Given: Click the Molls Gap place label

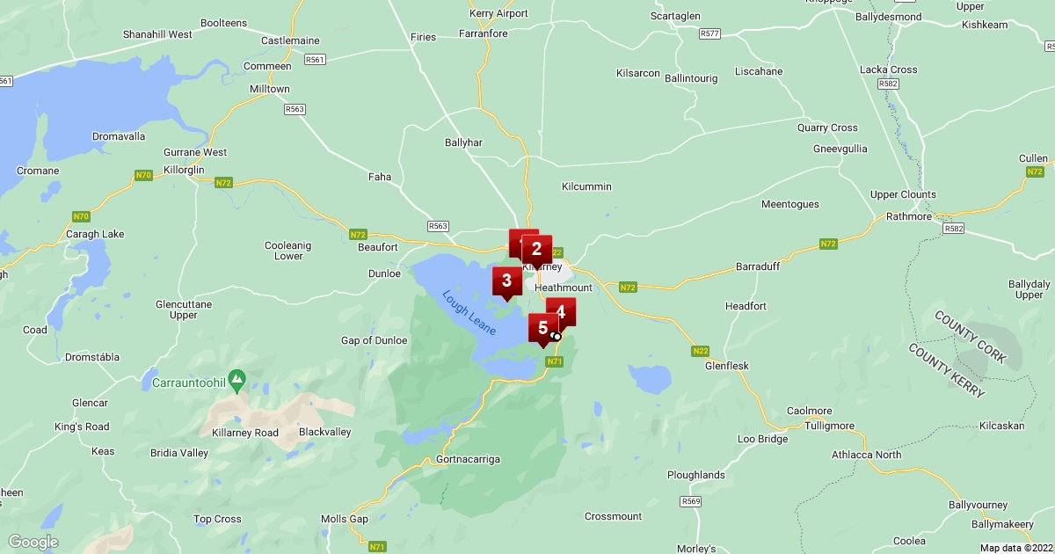Looking at the screenshot, I should coord(345,519).
